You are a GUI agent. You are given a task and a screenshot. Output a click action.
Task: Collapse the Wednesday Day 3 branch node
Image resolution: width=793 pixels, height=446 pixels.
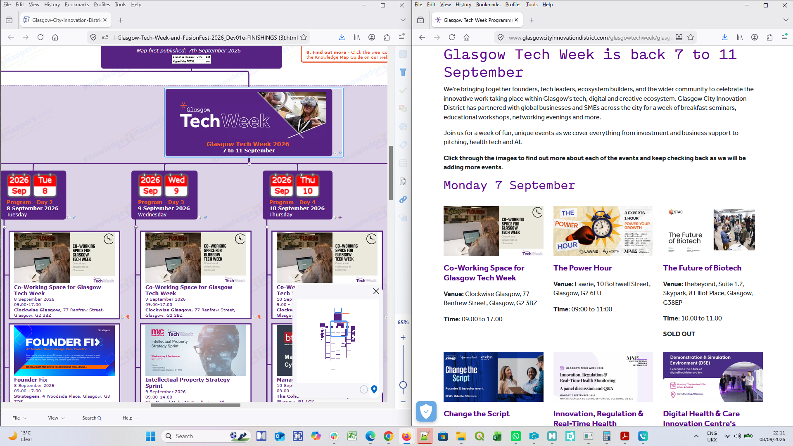click(136, 227)
